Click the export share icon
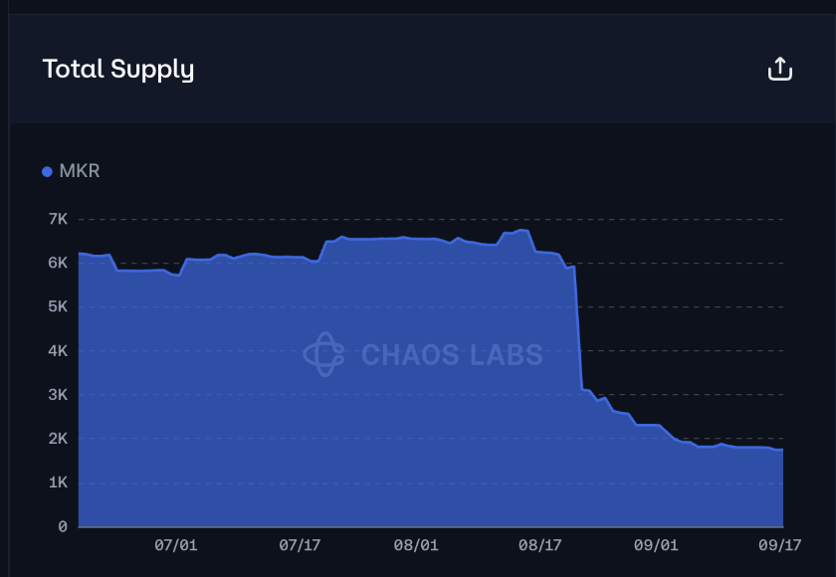The image size is (836, 577). (x=780, y=69)
